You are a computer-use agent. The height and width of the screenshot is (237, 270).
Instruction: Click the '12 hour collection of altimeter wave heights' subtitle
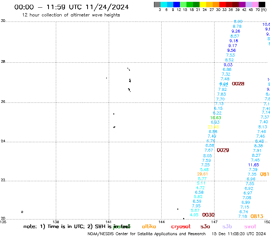(x=71, y=15)
